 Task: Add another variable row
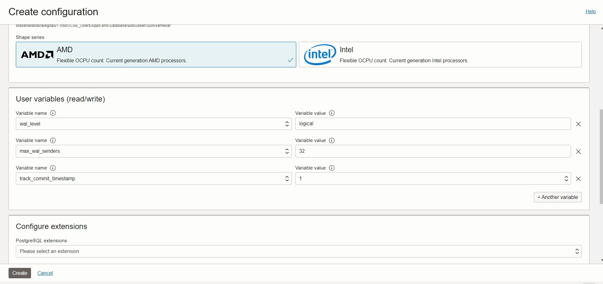pos(557,197)
